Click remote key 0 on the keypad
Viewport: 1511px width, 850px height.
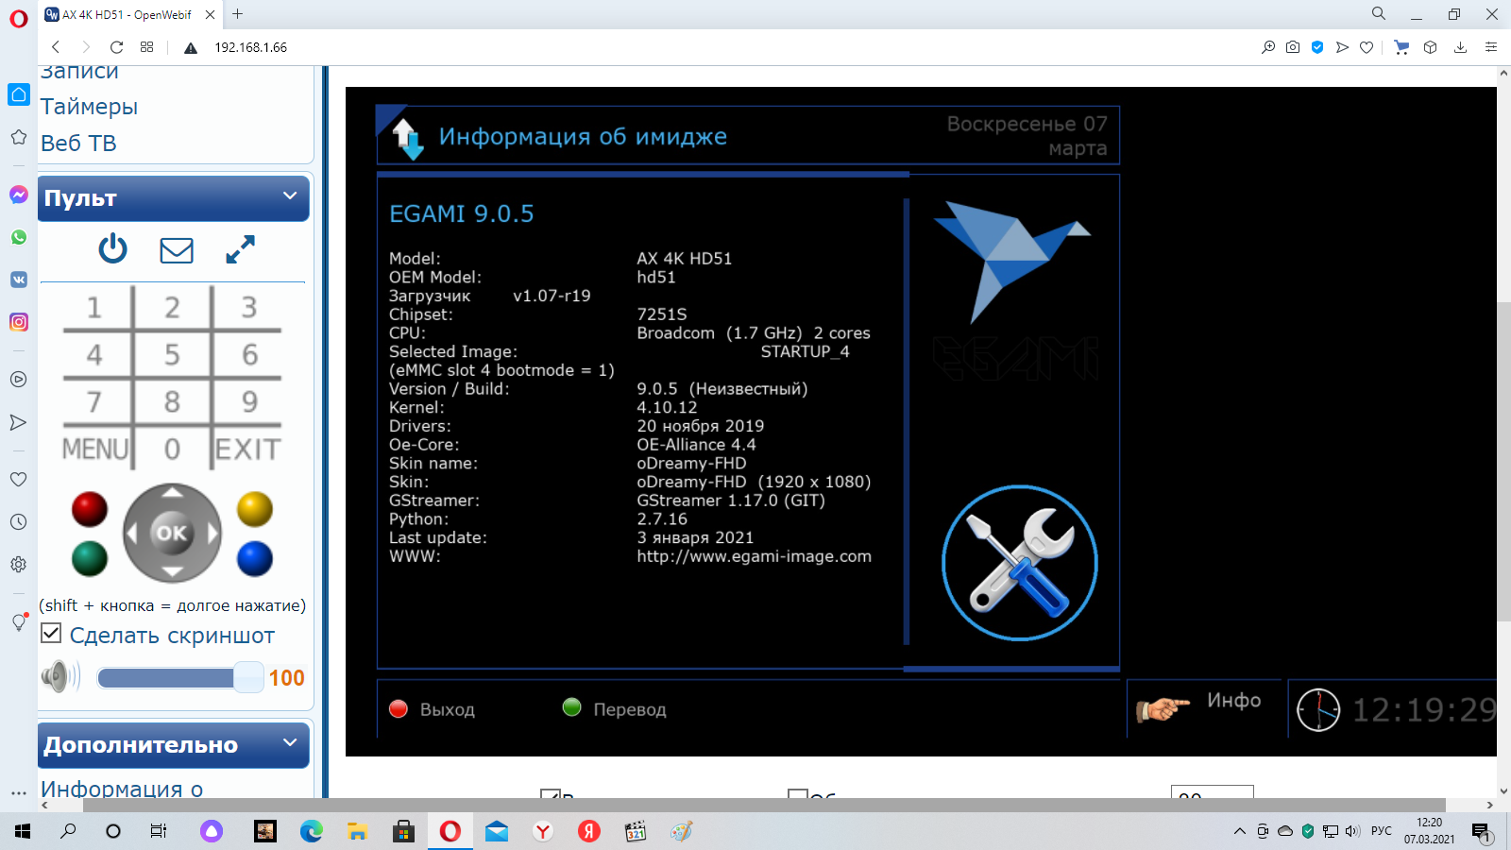pyautogui.click(x=172, y=450)
